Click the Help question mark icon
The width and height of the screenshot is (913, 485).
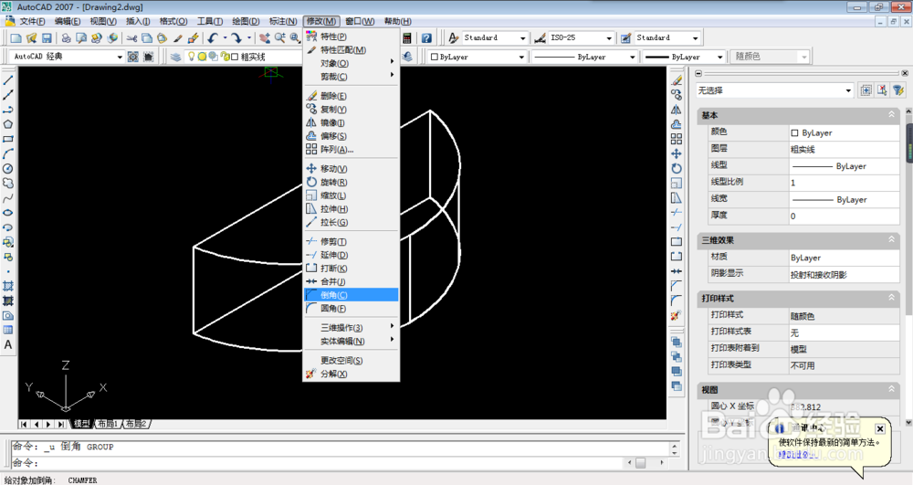[x=426, y=37]
